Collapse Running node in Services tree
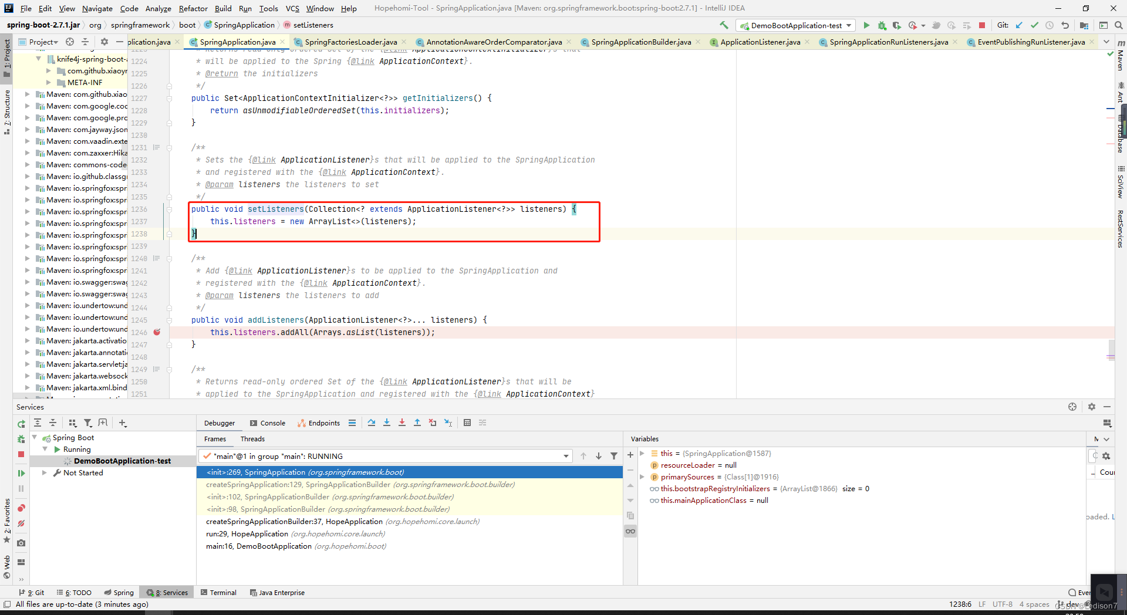Viewport: 1127px width, 615px height. 45,450
